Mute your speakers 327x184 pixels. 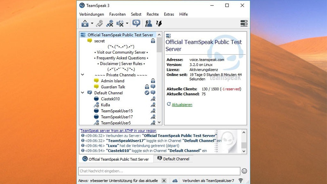click(119, 23)
